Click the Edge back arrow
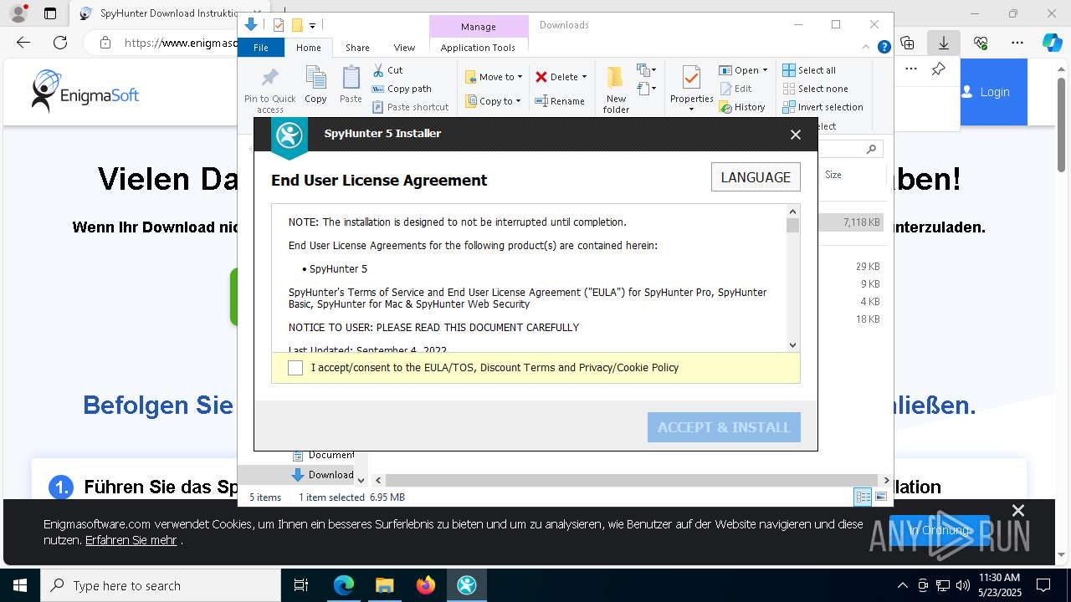Viewport: 1071px width, 602px height. (x=23, y=43)
